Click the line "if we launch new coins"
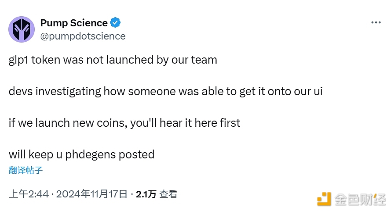This screenshot has height=211, width=391. (x=124, y=123)
